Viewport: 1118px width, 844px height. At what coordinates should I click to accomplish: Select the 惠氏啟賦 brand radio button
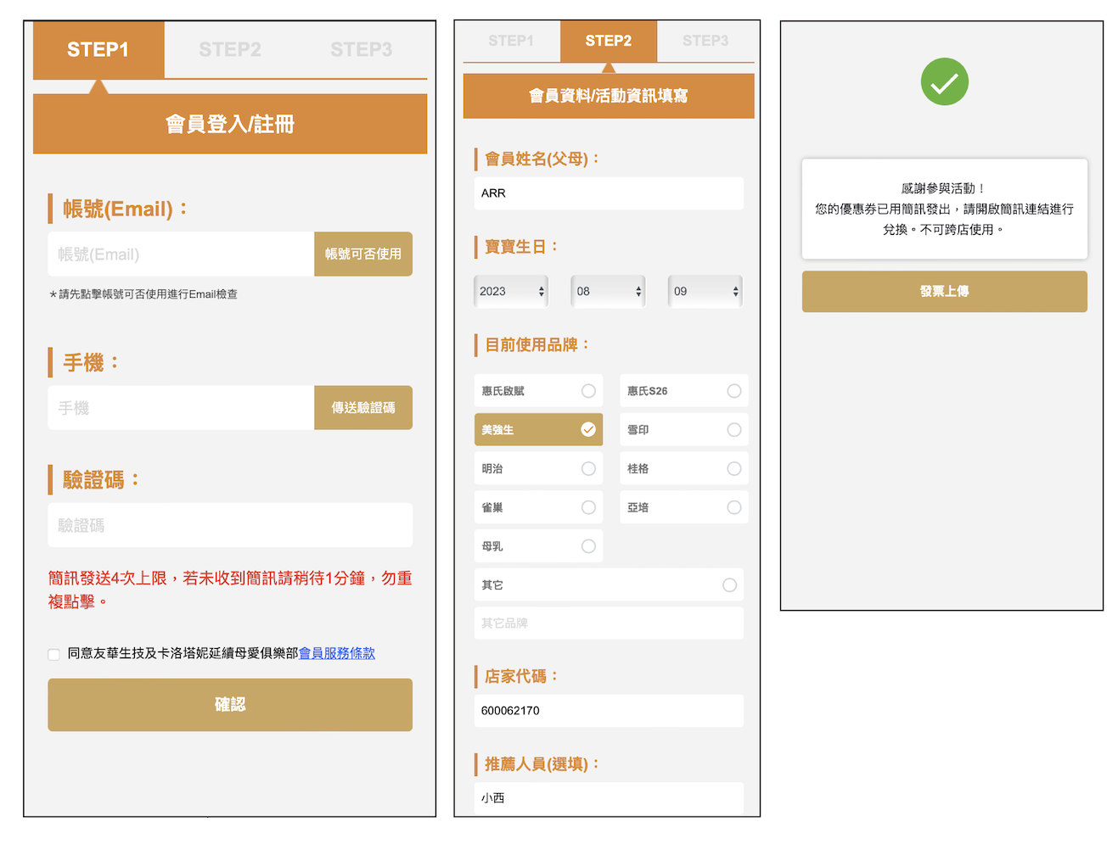pos(587,391)
